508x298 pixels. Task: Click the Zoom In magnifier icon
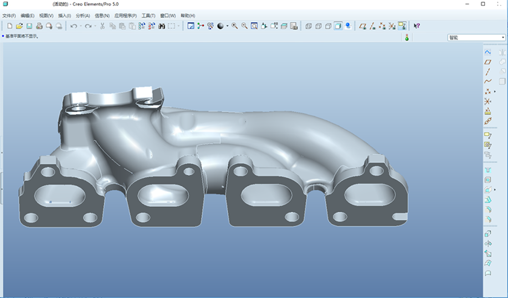tap(235, 26)
